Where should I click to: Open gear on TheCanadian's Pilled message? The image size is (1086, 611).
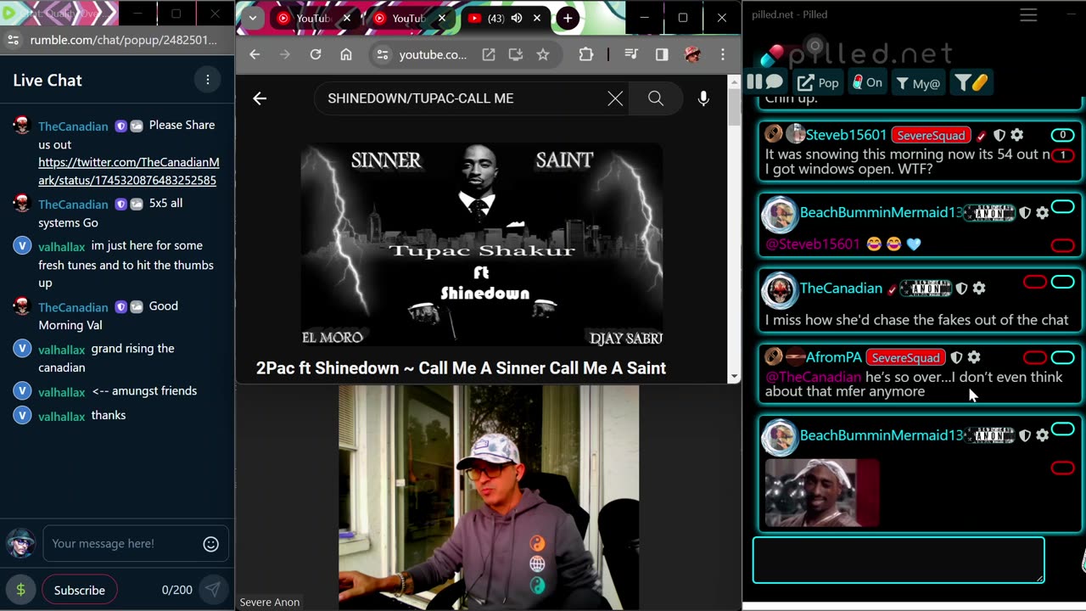point(979,289)
